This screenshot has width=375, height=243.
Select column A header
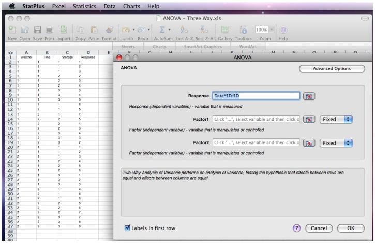click(26, 53)
